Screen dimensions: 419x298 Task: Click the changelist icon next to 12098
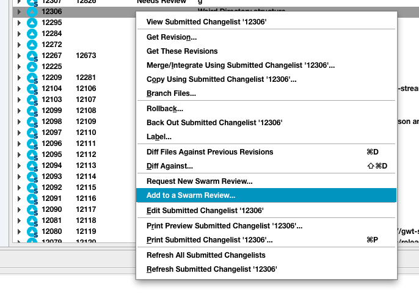(32, 122)
